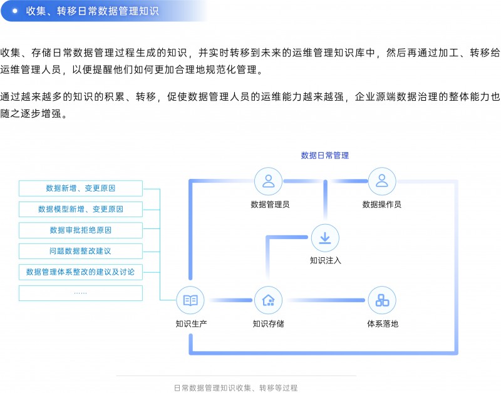Click the 收集、转移日常数据管理知识 heading
Image resolution: width=501 pixels, height=393 pixels.
pos(92,11)
